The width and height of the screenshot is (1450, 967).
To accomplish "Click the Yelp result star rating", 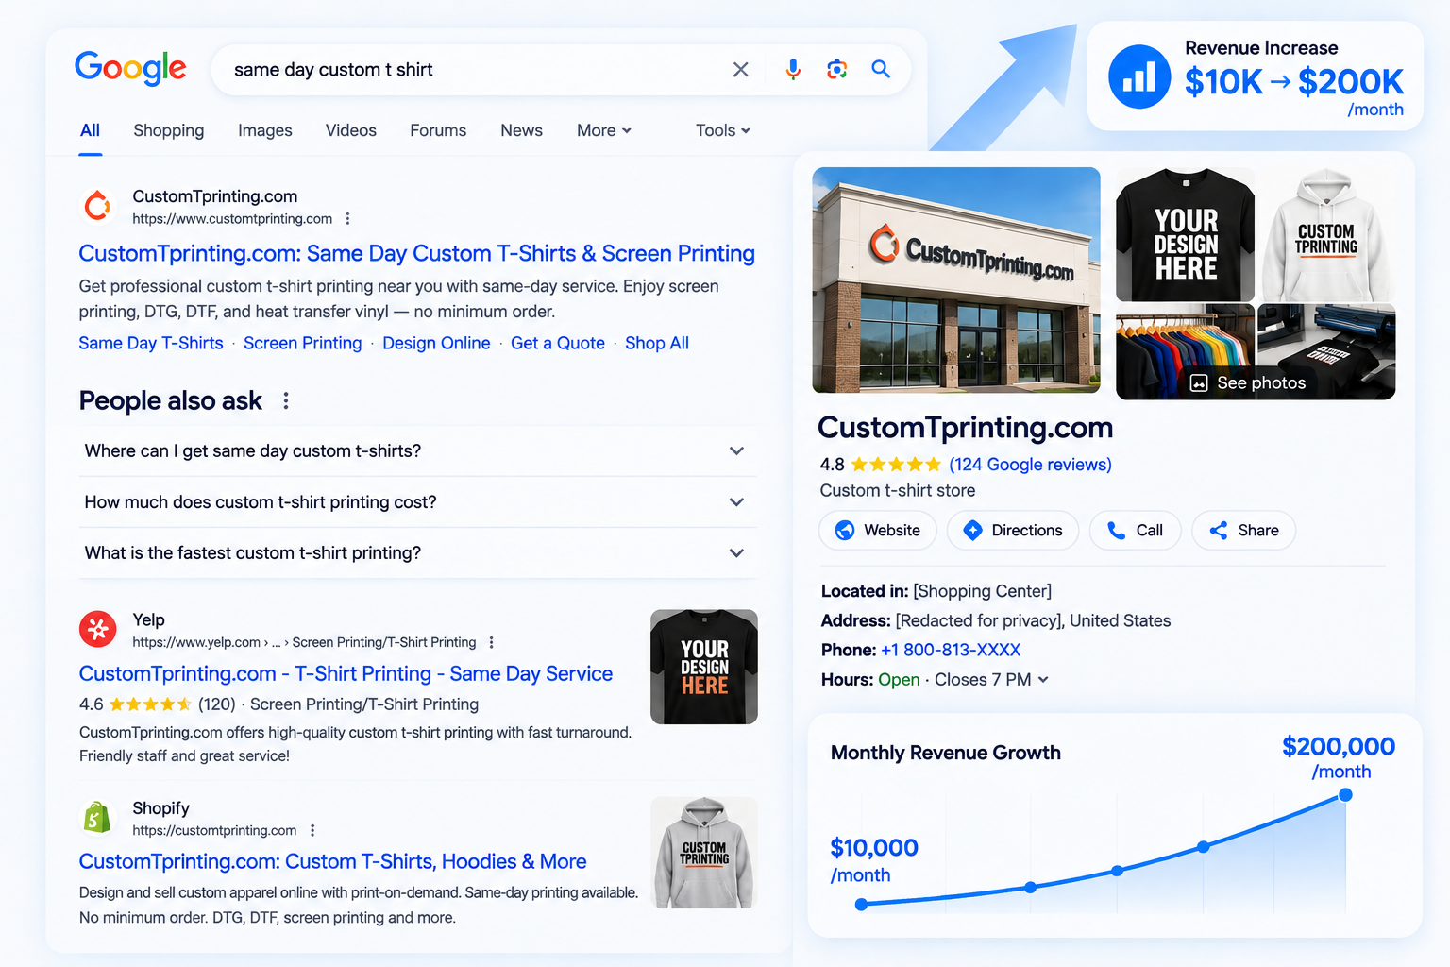I will (150, 704).
